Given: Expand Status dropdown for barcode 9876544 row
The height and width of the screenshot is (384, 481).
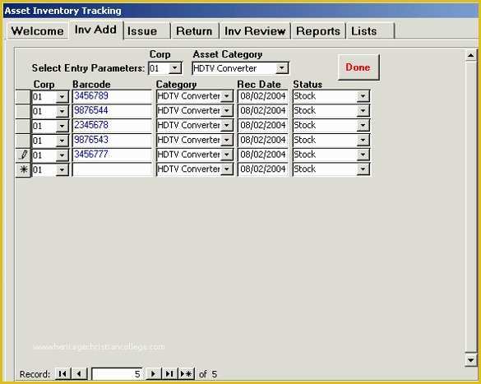Looking at the screenshot, I should coord(363,111).
